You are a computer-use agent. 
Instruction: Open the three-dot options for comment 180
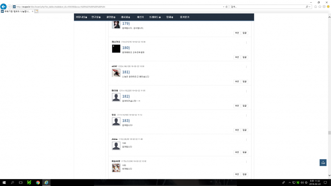pos(246,43)
